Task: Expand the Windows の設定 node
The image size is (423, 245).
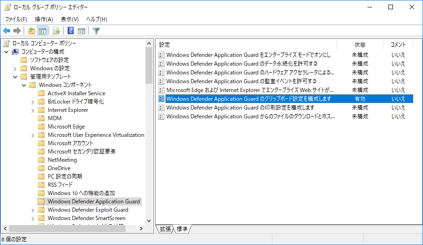Action: 15,69
